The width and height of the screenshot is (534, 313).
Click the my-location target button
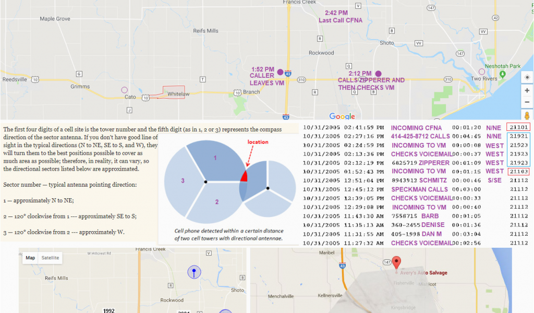(527, 77)
